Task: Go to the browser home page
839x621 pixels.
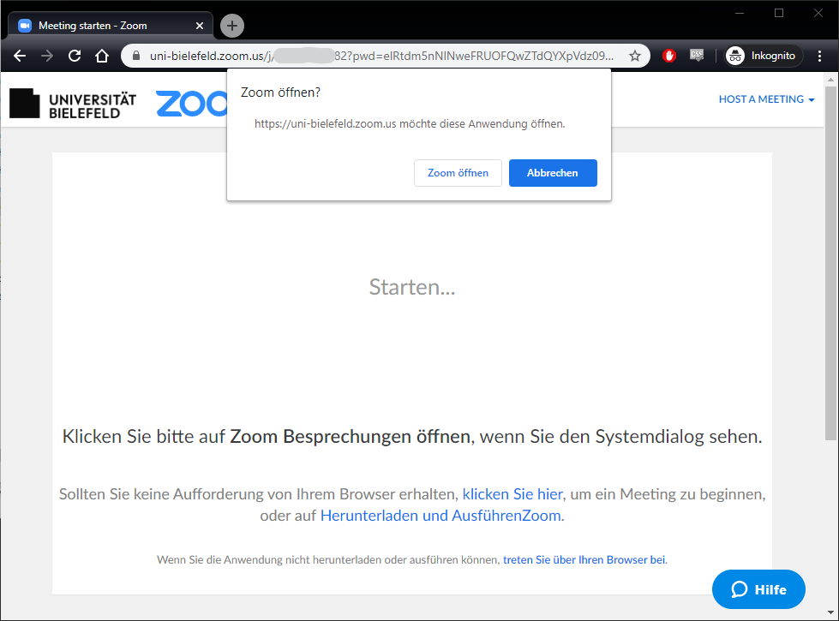Action: point(102,56)
